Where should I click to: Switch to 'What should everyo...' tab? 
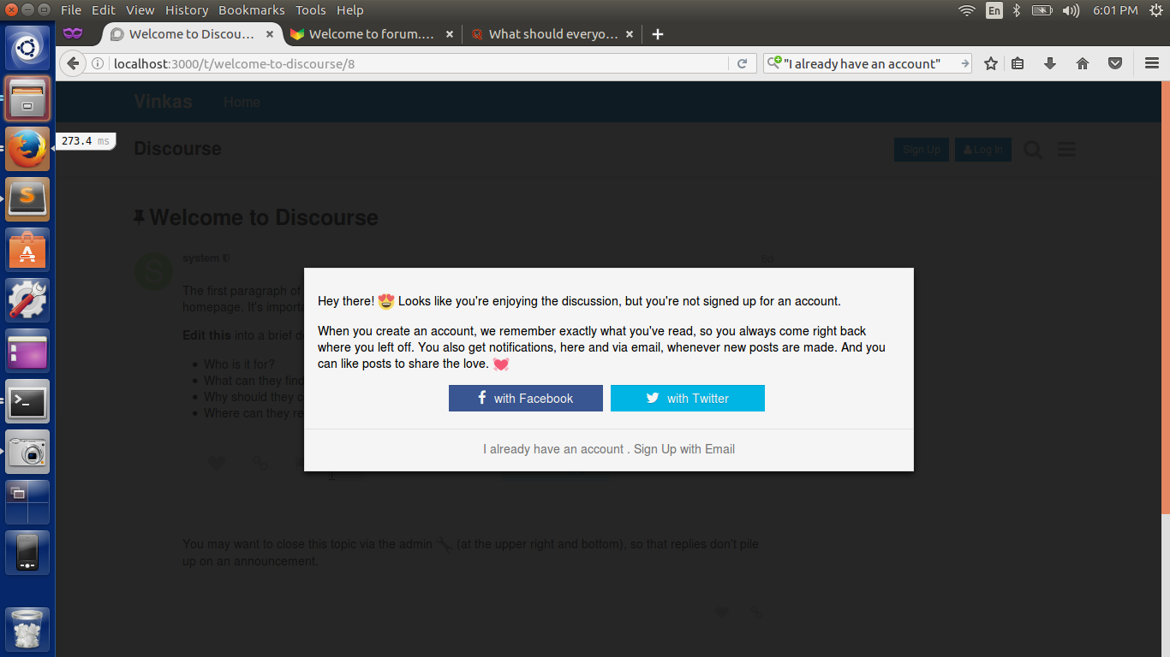(x=552, y=34)
